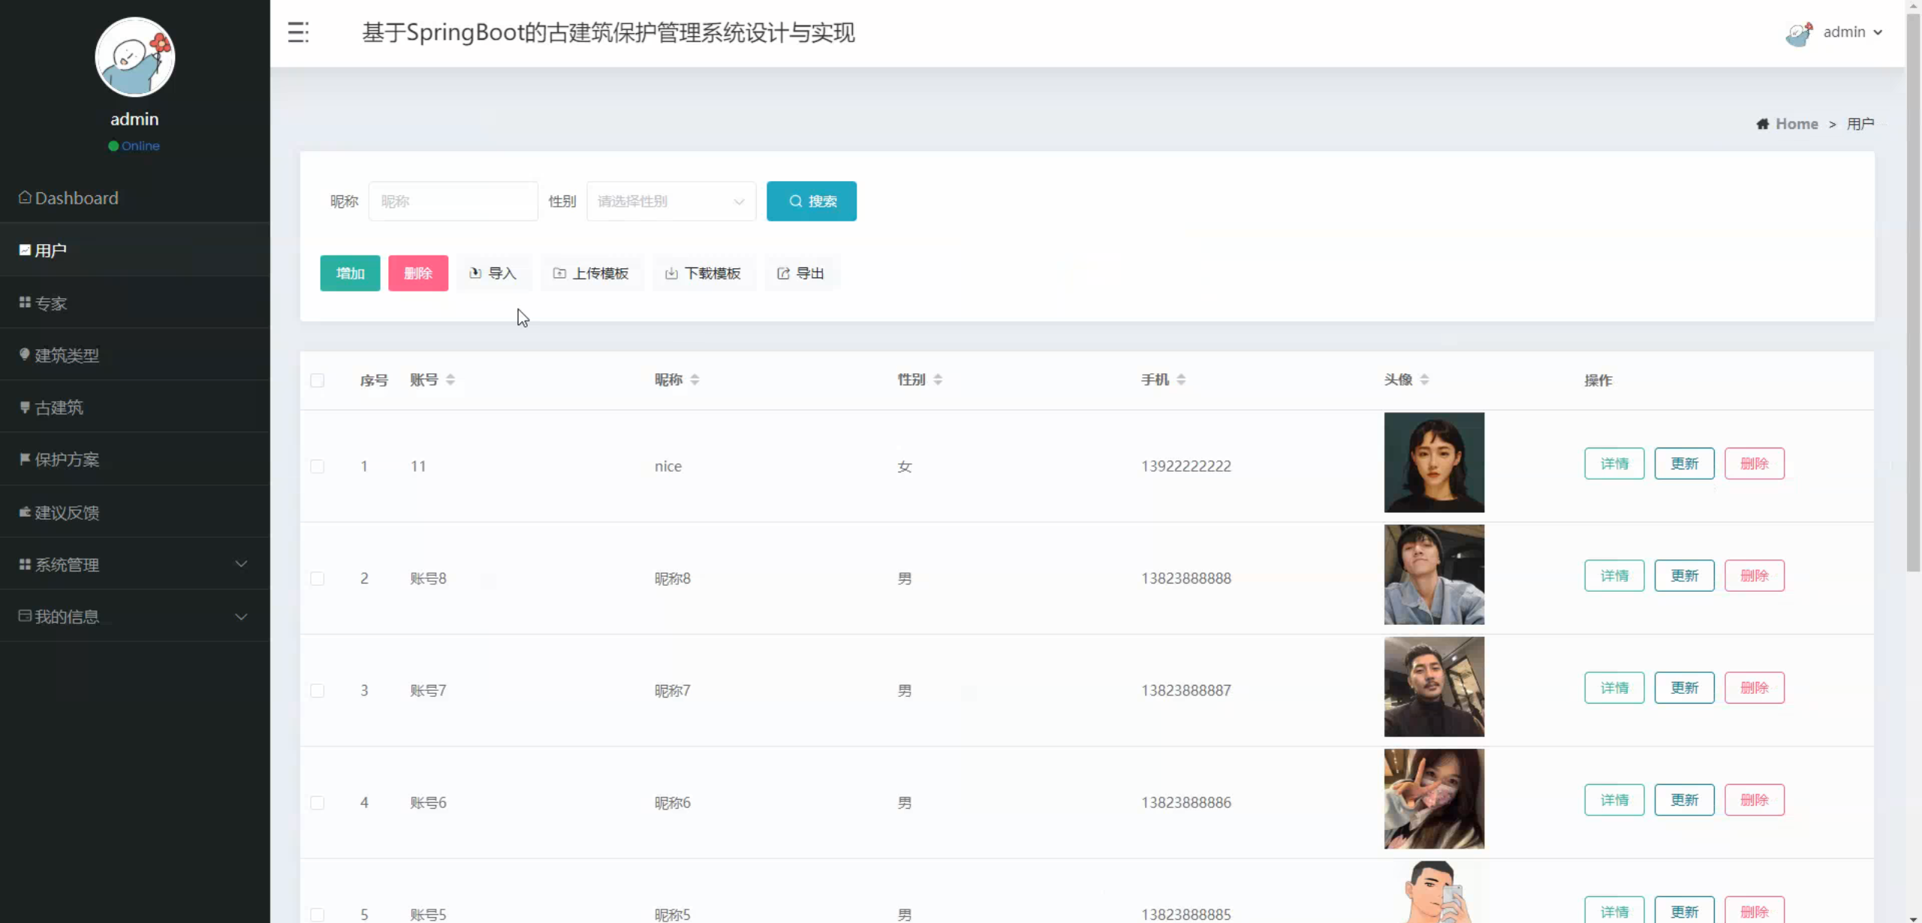
Task: Click the admin avatar icon in header
Action: (1799, 33)
